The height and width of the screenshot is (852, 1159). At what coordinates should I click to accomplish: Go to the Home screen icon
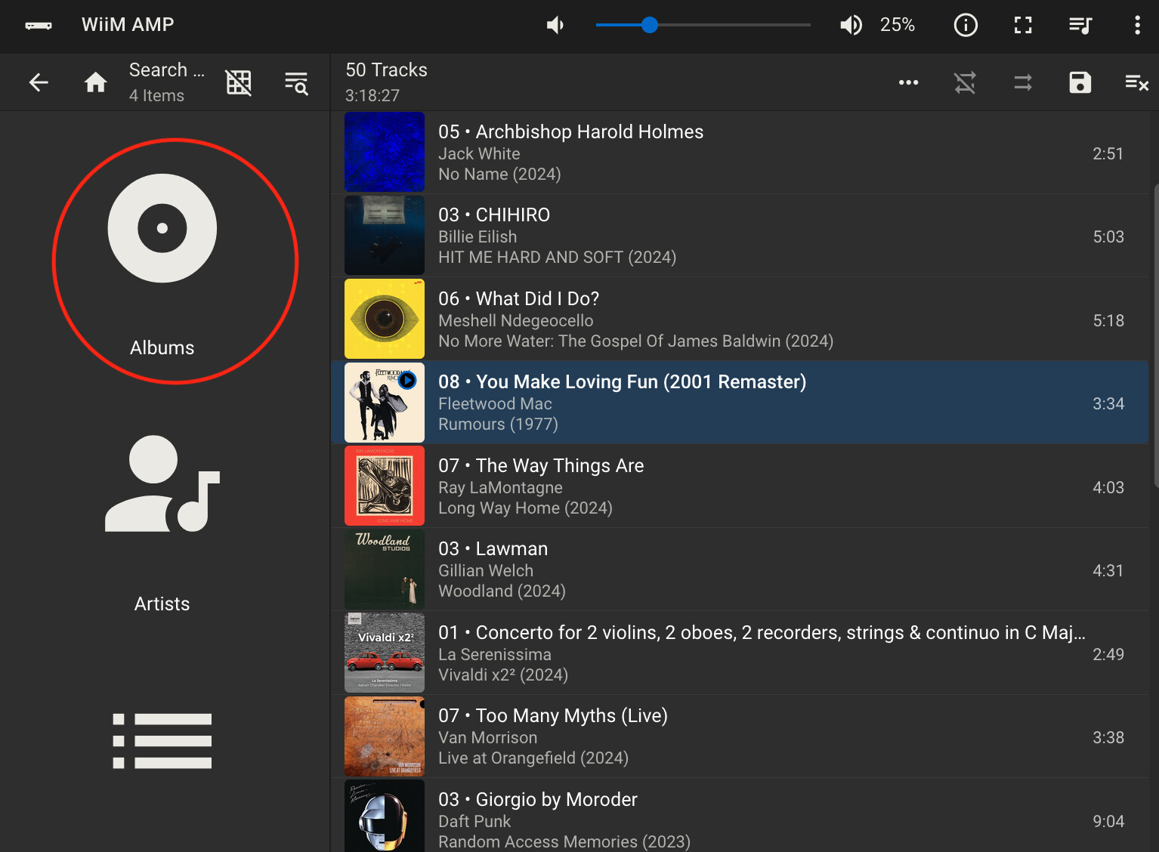(x=95, y=82)
